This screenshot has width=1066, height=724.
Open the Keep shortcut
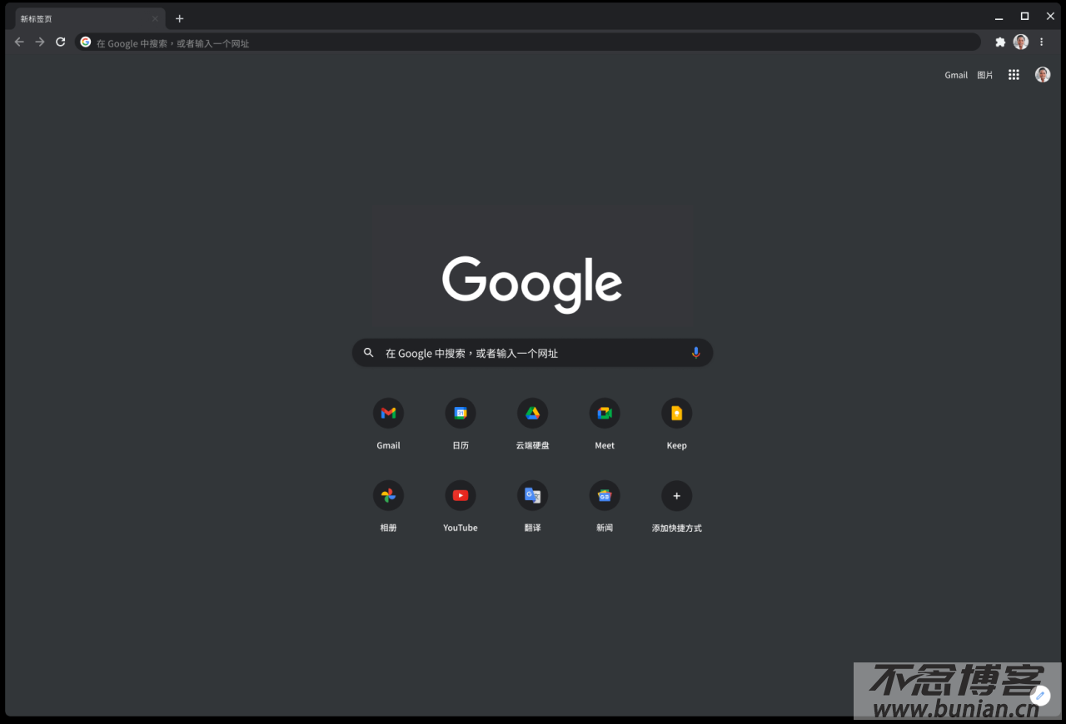676,424
